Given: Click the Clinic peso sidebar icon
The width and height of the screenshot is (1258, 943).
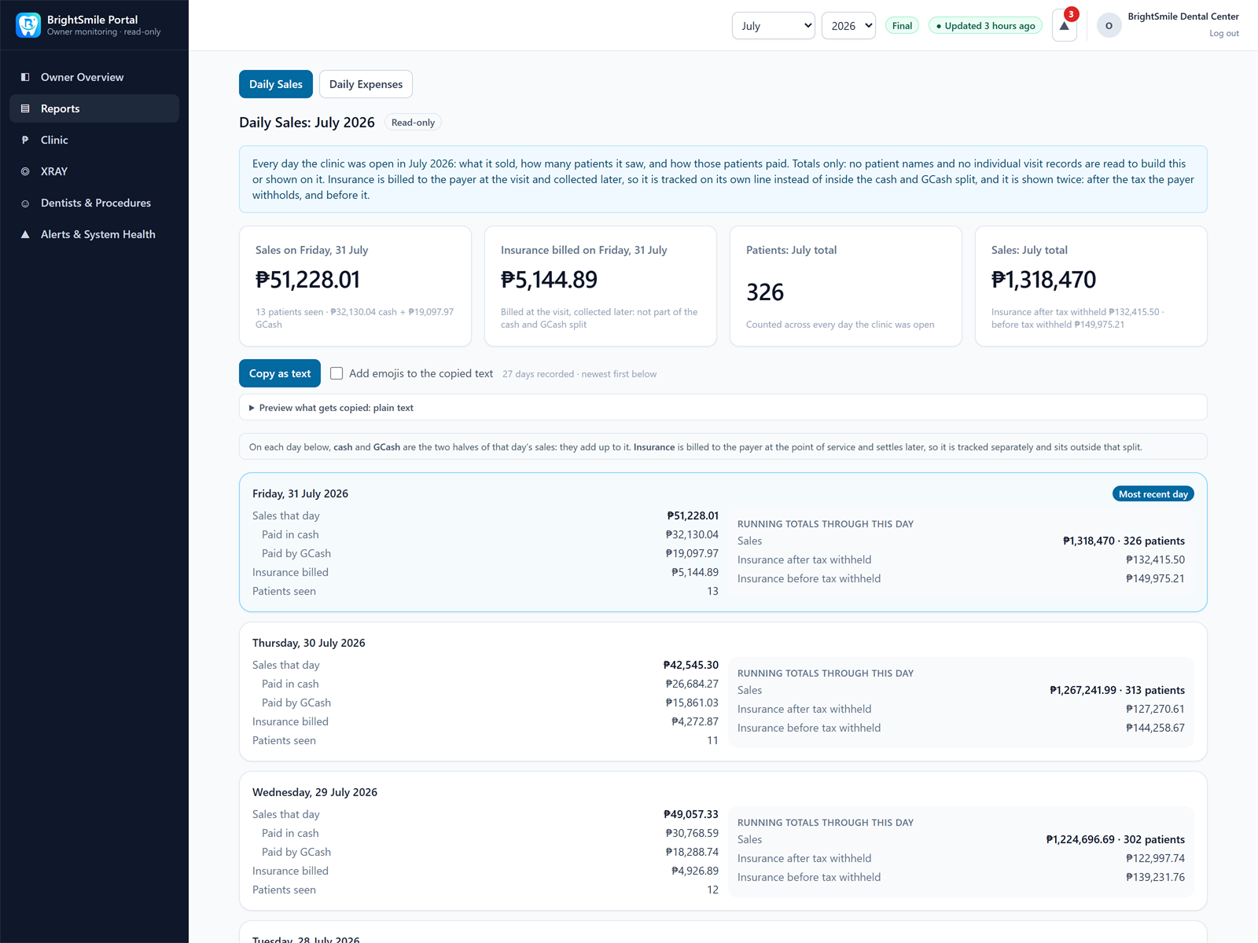Looking at the screenshot, I should pos(25,140).
